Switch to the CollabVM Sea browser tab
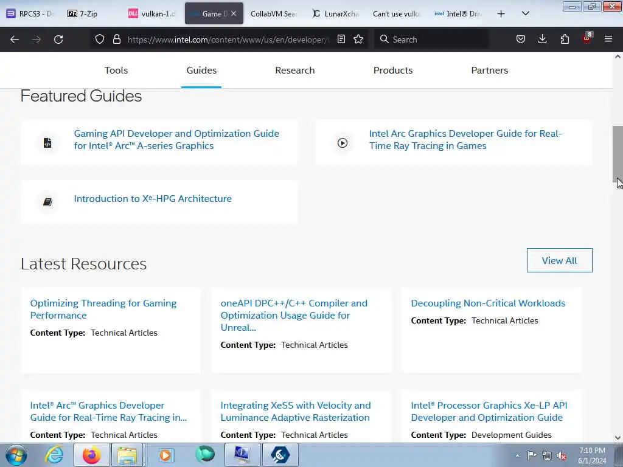The width and height of the screenshot is (623, 467). (274, 13)
